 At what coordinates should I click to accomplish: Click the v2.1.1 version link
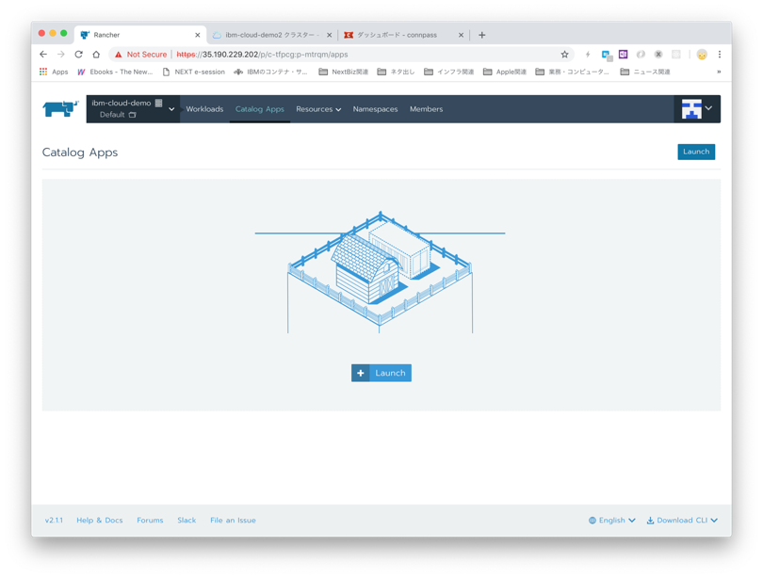[54, 521]
